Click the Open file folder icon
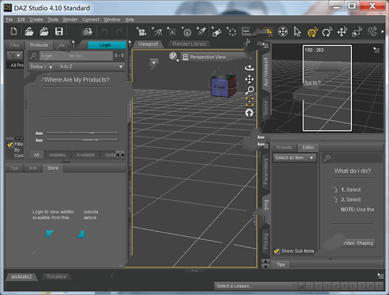389x295 pixels. pyautogui.click(x=29, y=32)
